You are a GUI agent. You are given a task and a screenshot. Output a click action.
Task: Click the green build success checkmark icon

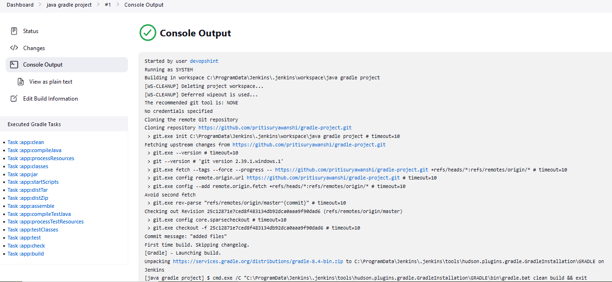pos(147,33)
